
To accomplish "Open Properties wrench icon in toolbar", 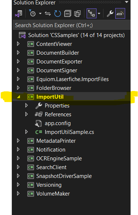I will [x=110, y=14].
